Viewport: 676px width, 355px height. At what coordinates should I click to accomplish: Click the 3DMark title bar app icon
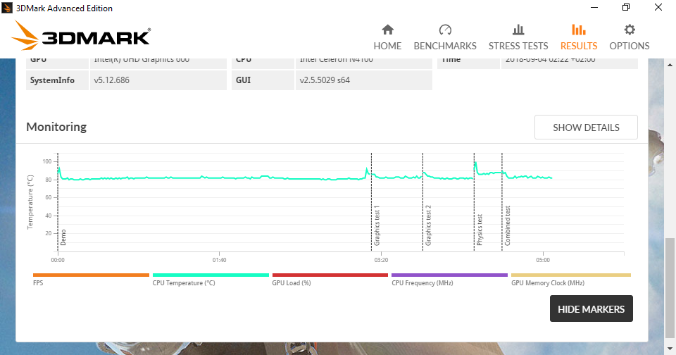pos(7,8)
